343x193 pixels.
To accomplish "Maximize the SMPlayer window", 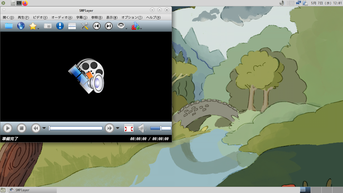I will coord(159,10).
